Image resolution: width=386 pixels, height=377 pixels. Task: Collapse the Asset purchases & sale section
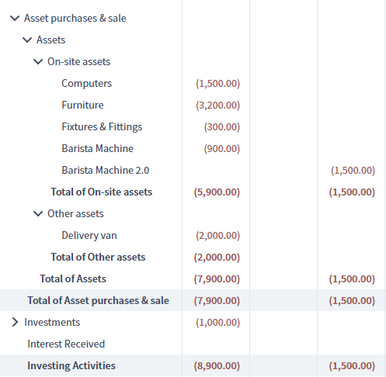click(x=15, y=19)
